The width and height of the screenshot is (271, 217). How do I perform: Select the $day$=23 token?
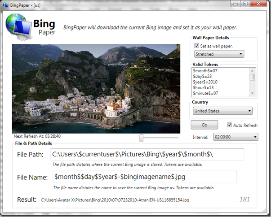pyautogui.click(x=202, y=76)
